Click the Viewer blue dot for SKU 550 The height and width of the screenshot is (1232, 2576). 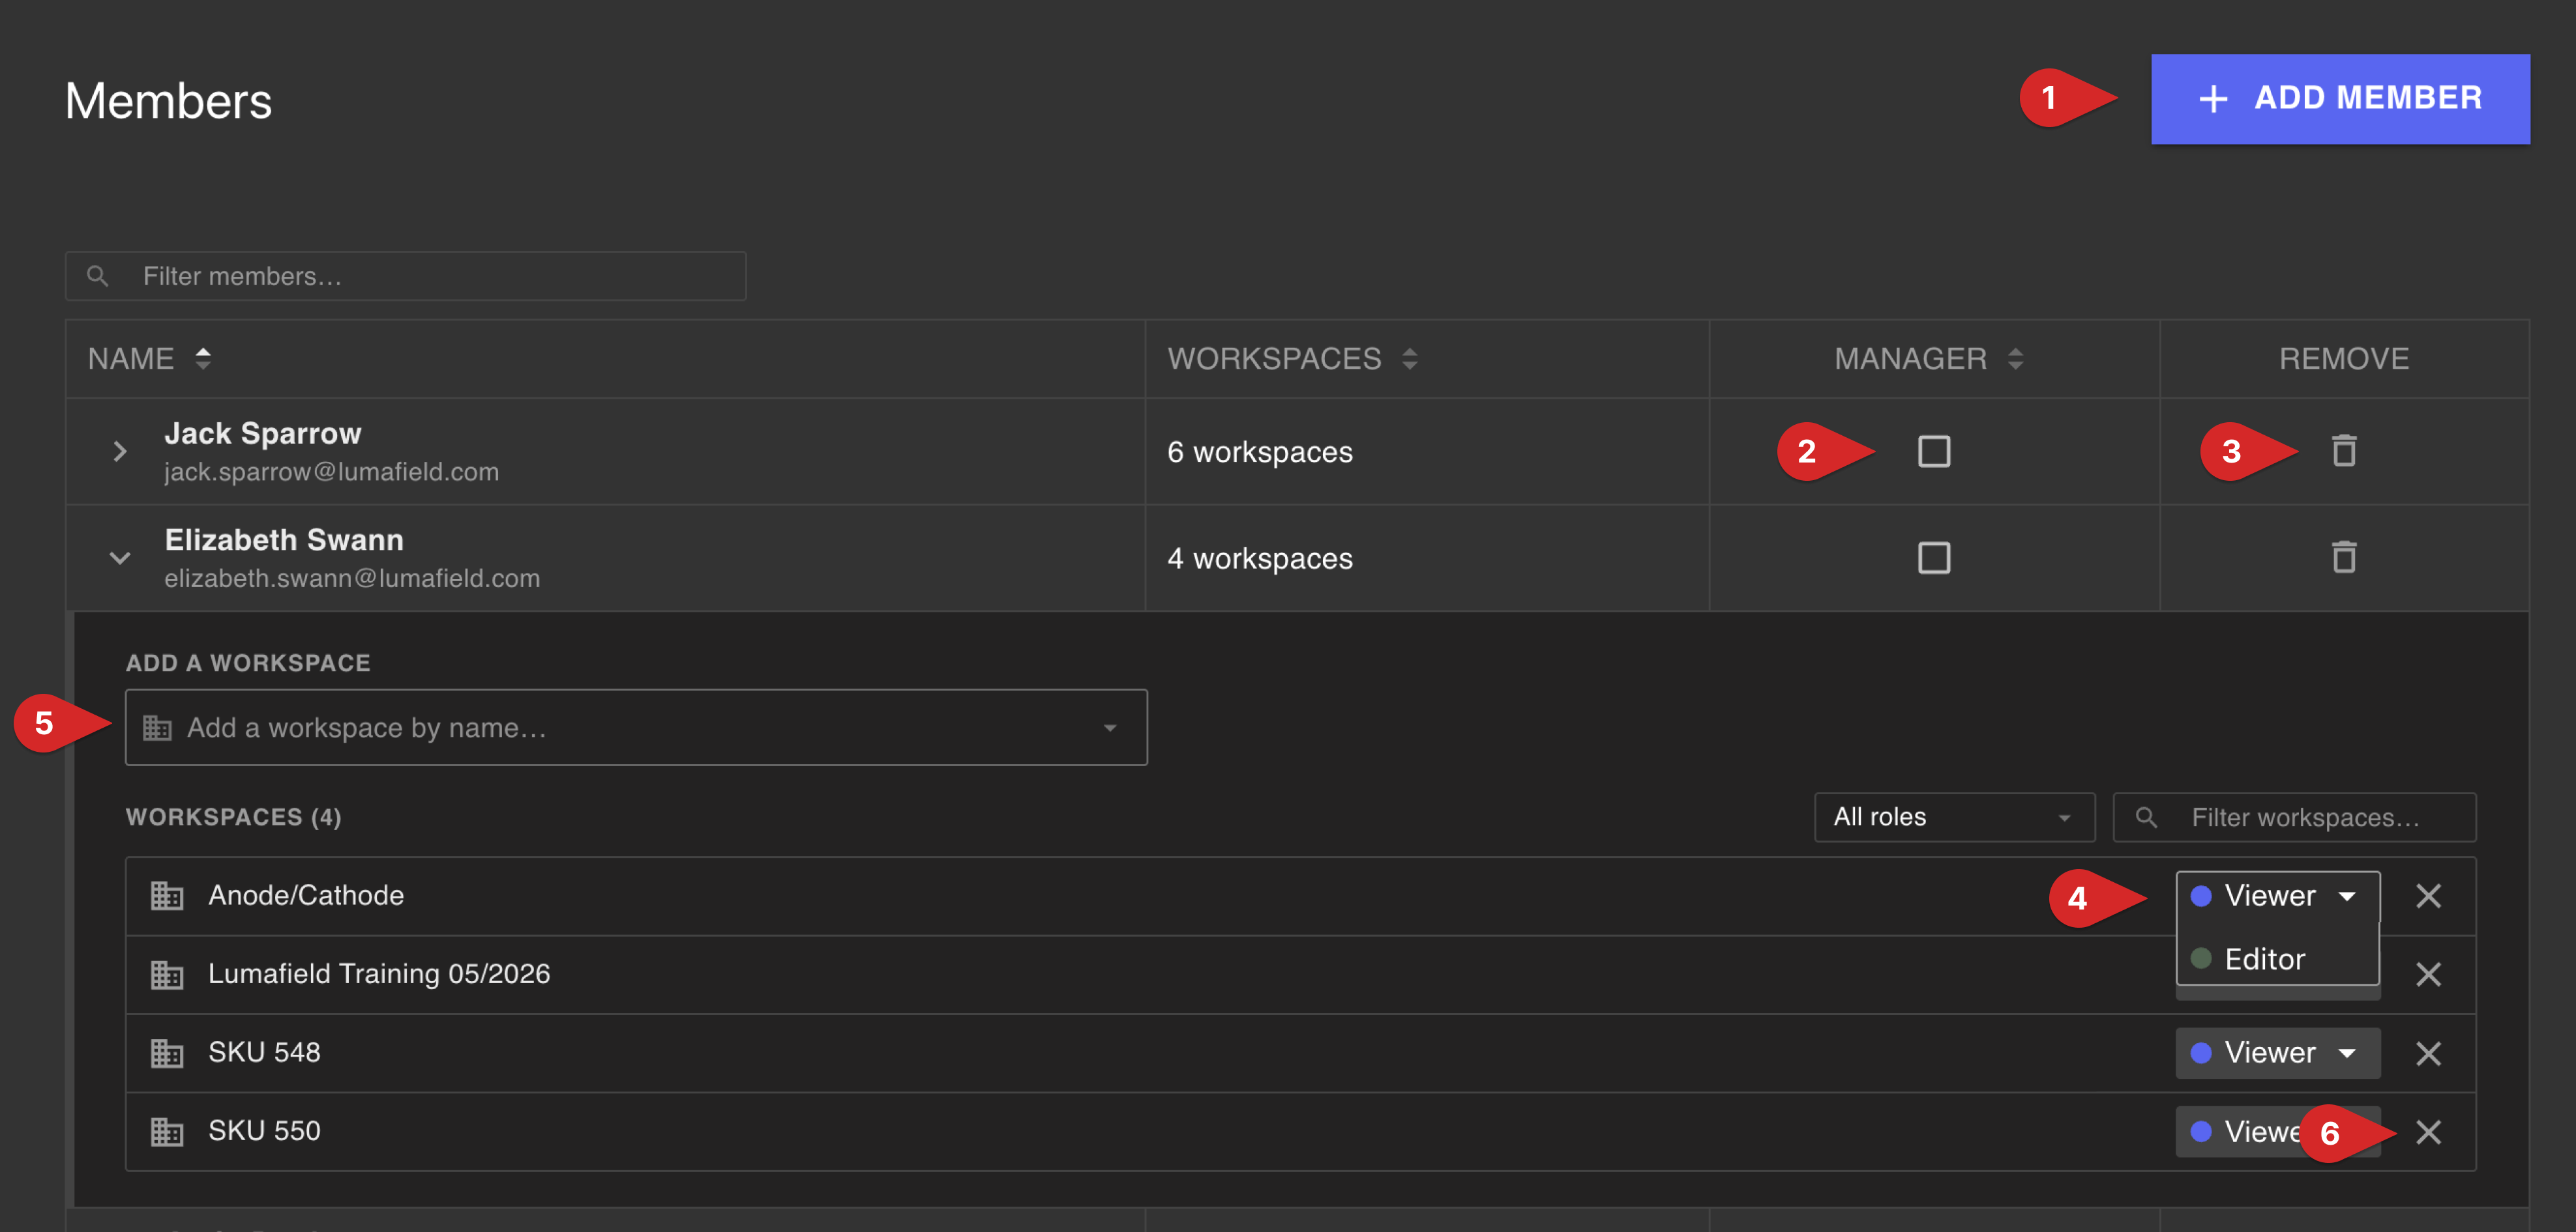click(x=2201, y=1132)
